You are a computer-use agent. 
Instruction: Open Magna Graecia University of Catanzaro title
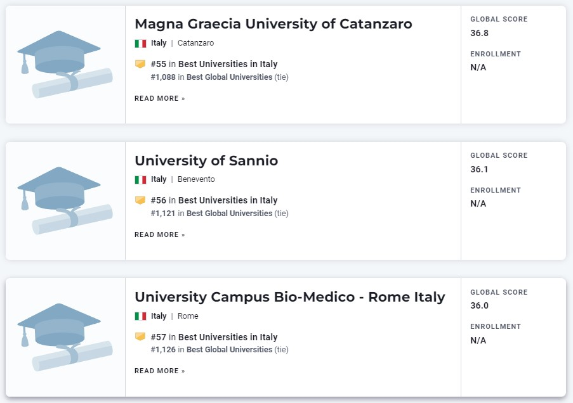click(x=273, y=24)
